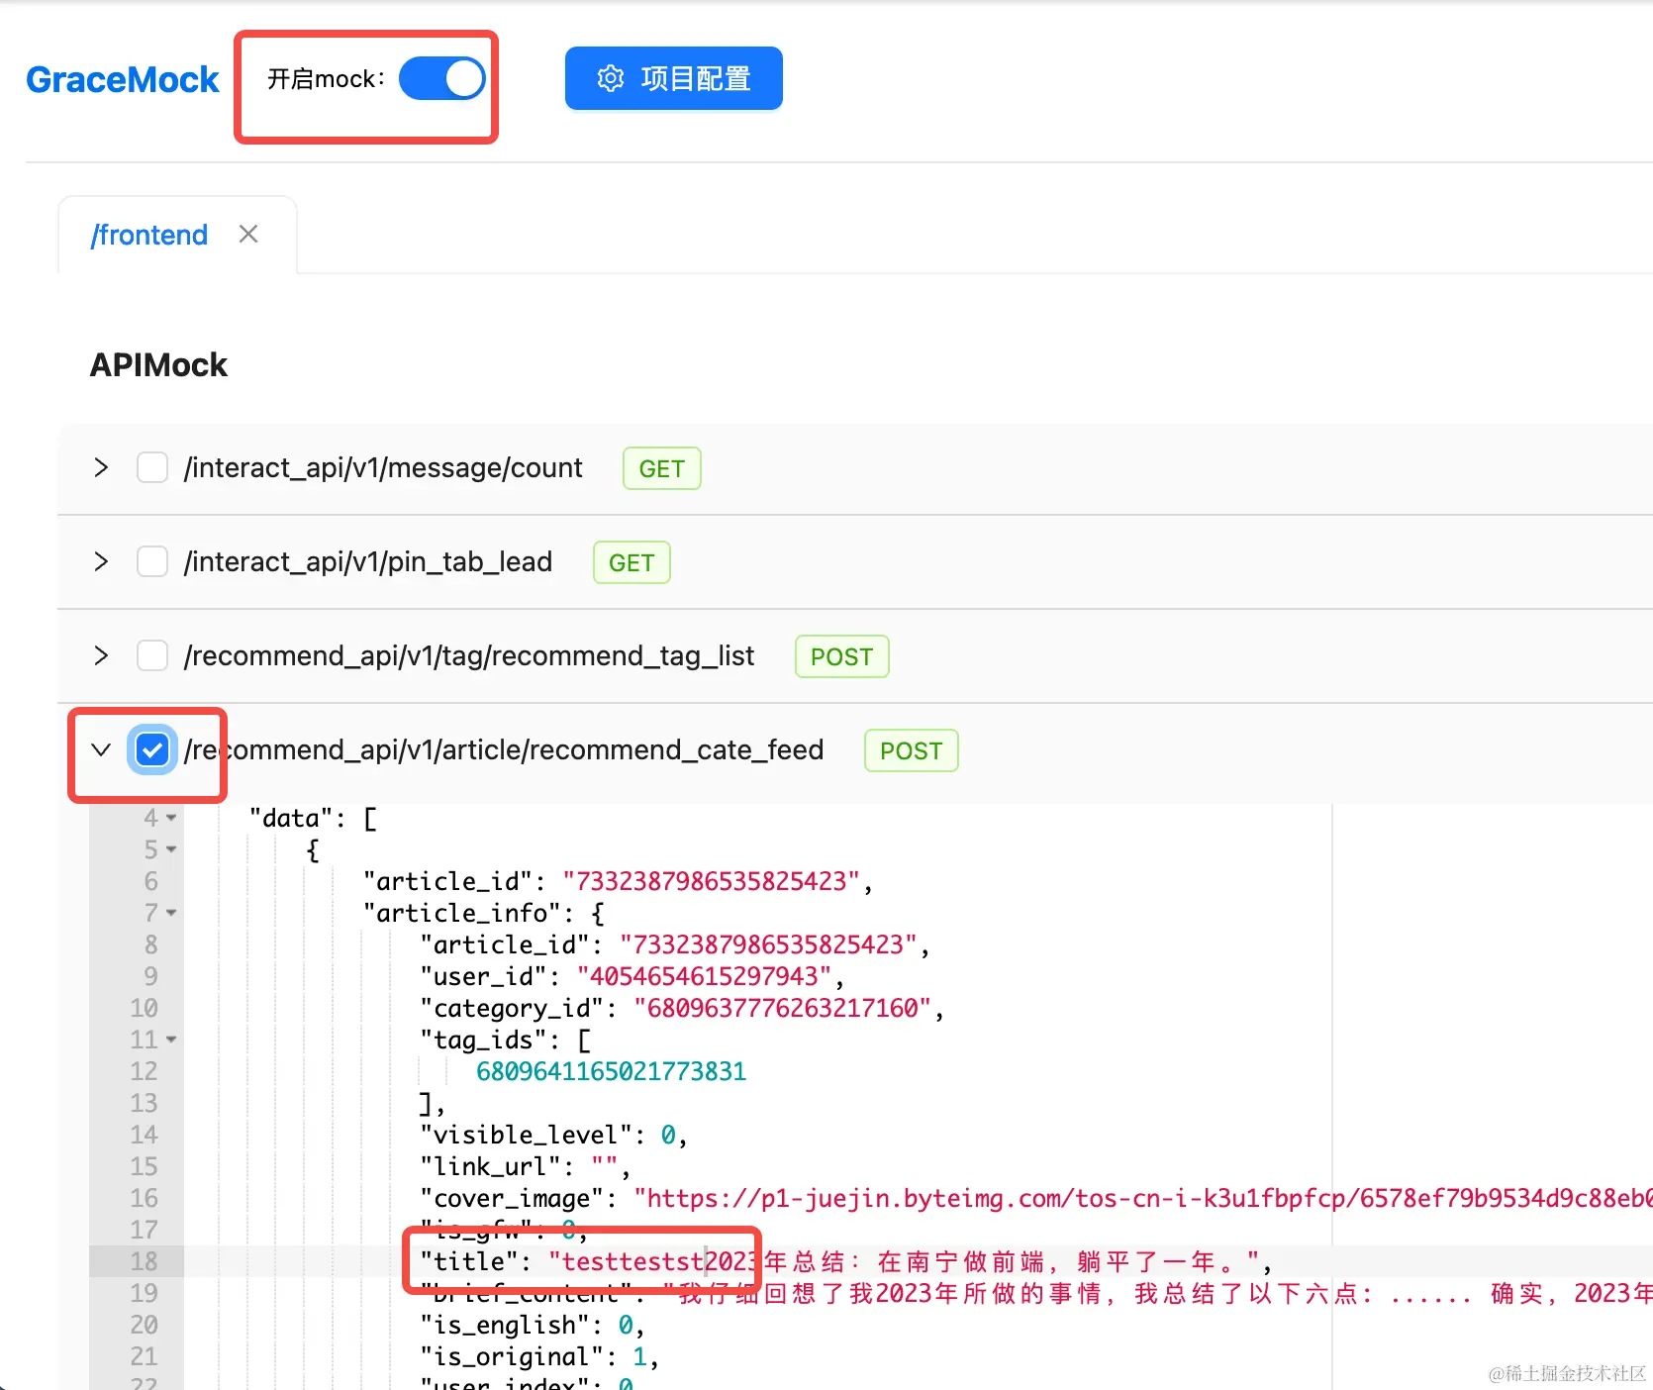Click the "cover_image" URL value
This screenshot has width=1653, height=1390.
(1143, 1198)
